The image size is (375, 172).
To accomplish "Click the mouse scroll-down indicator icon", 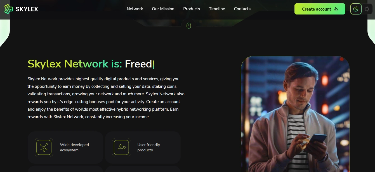I will (x=189, y=26).
